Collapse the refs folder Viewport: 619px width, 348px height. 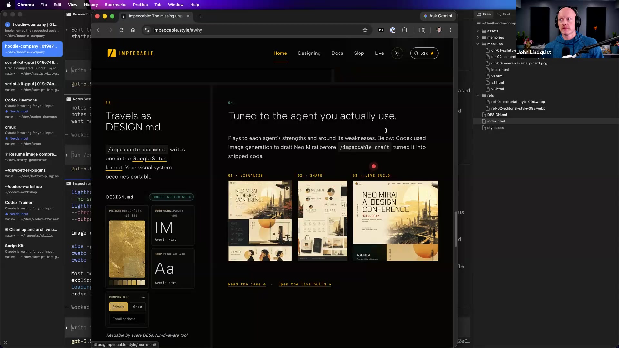(x=478, y=95)
